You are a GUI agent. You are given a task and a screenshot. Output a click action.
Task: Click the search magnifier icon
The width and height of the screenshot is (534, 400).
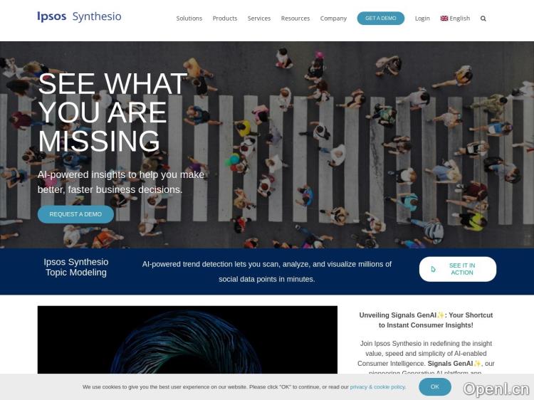pyautogui.click(x=483, y=19)
